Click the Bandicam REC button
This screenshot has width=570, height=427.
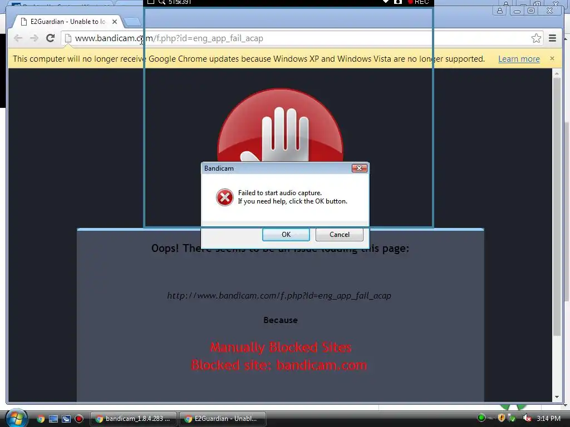[x=418, y=2]
